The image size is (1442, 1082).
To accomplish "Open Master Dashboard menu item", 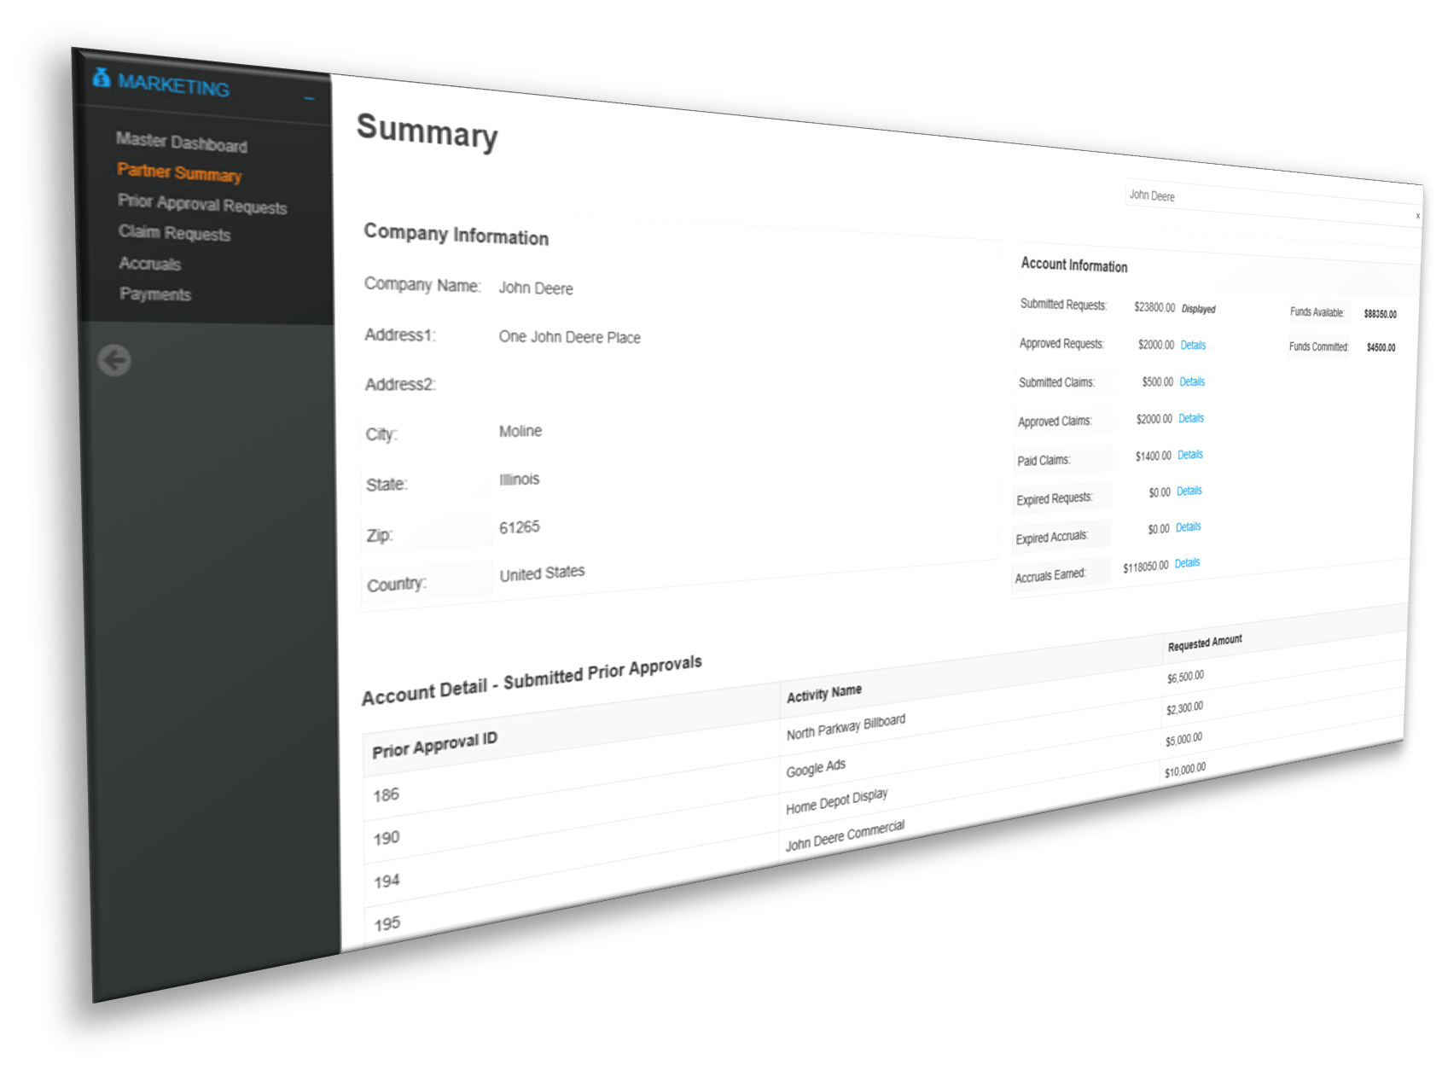I will pyautogui.click(x=182, y=142).
